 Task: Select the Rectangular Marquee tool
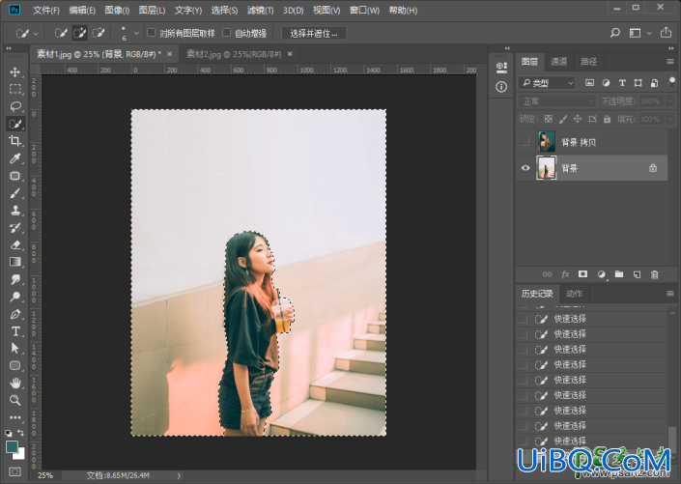tap(15, 89)
